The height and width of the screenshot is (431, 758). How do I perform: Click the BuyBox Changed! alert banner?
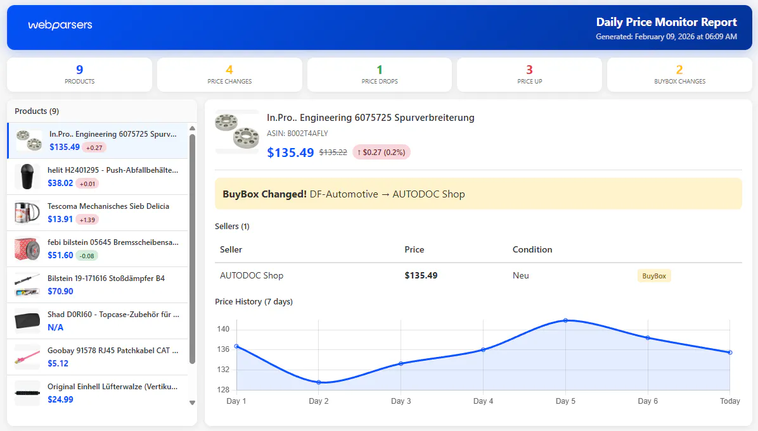pos(478,194)
